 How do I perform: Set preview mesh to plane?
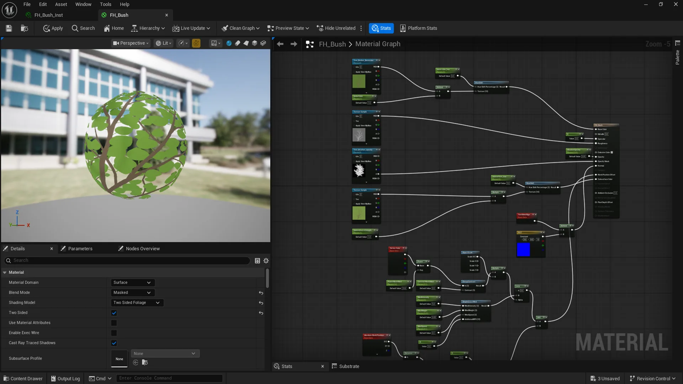click(246, 43)
